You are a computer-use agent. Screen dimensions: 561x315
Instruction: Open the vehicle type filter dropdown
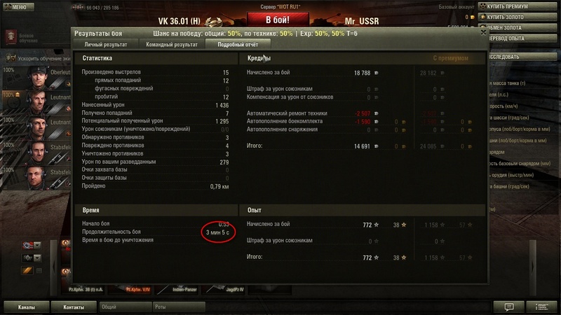click(32, 258)
